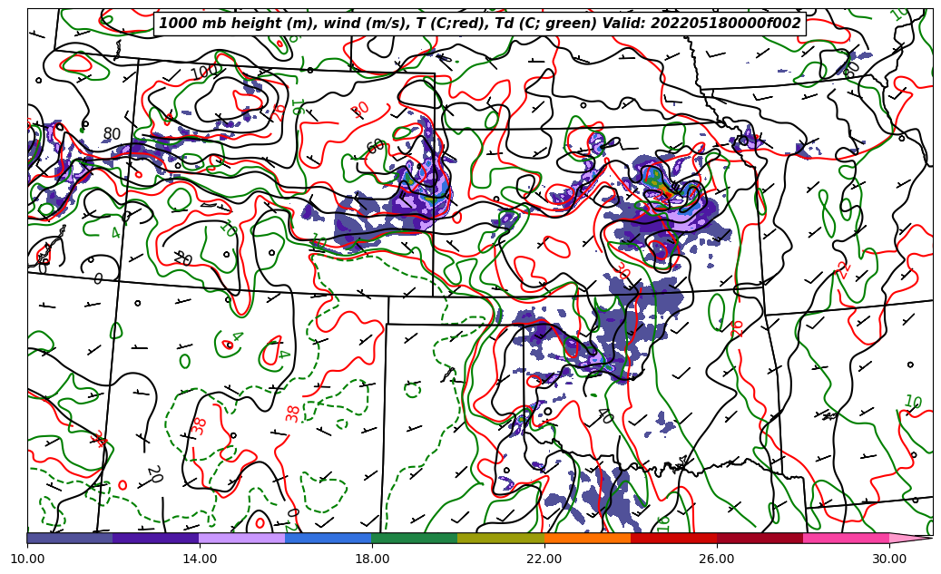941x574 pixels.
Task: Select the blue 16–18 colorbar segment
Action: coord(328,538)
